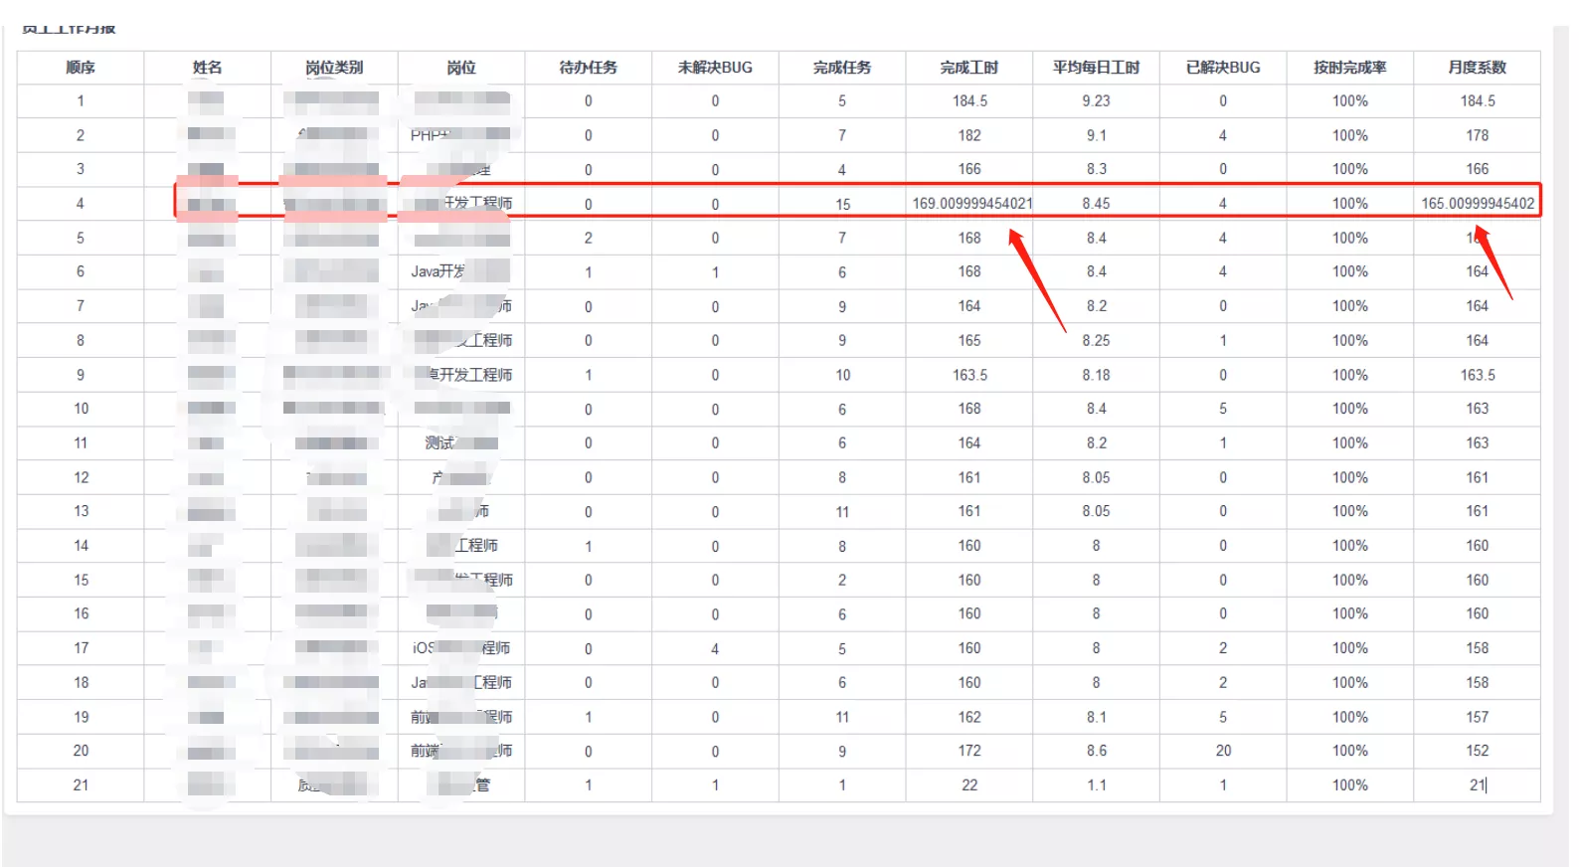
Task: Click the 8.1 平均每日工时 cell
Action: point(1096,718)
